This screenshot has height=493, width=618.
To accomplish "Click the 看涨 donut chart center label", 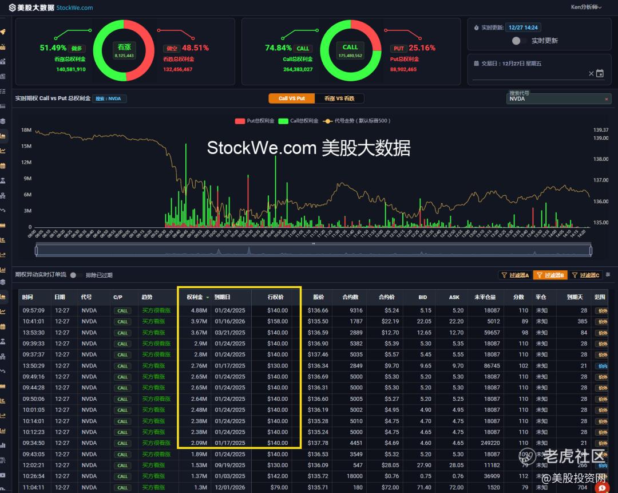I will pyautogui.click(x=124, y=50).
